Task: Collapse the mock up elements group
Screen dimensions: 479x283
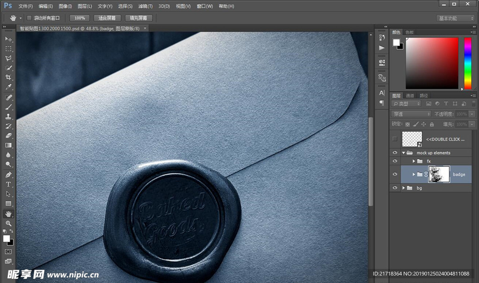Action: click(x=403, y=153)
